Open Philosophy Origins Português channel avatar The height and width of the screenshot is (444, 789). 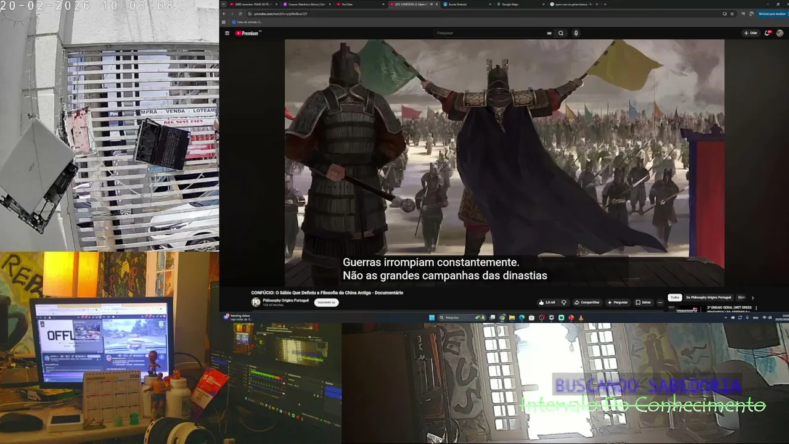point(256,302)
